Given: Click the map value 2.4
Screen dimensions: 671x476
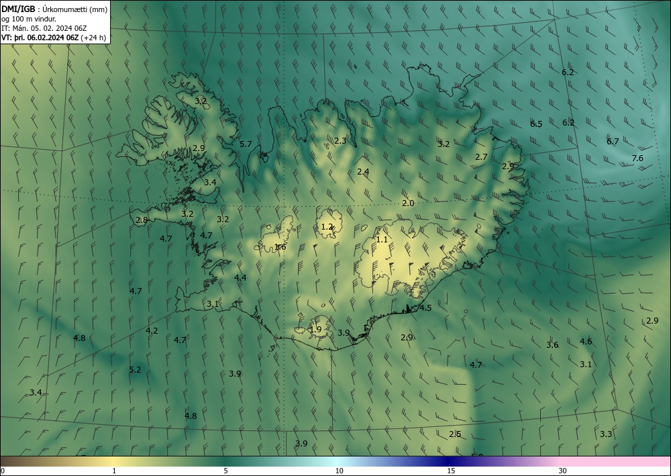Looking at the screenshot, I should 363,172.
